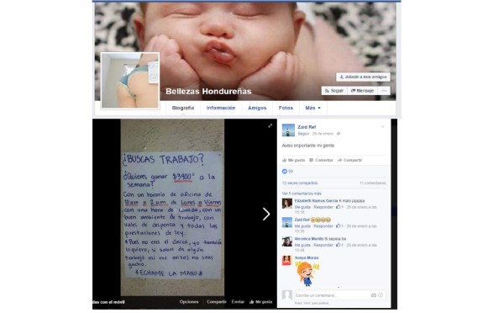
Task: Reply to Veronica Murillo's comment
Action: pos(323,245)
